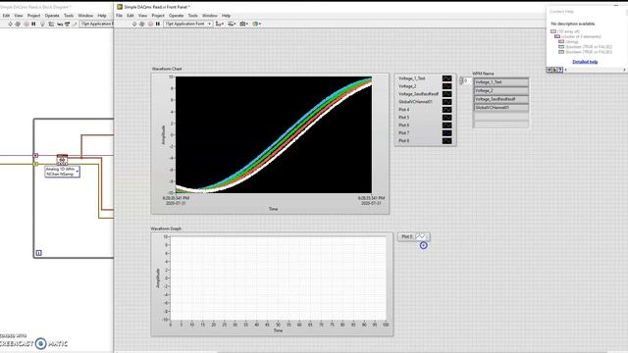The image size is (628, 353).
Task: Click Plot 8 legend swatch
Action: coord(446,141)
